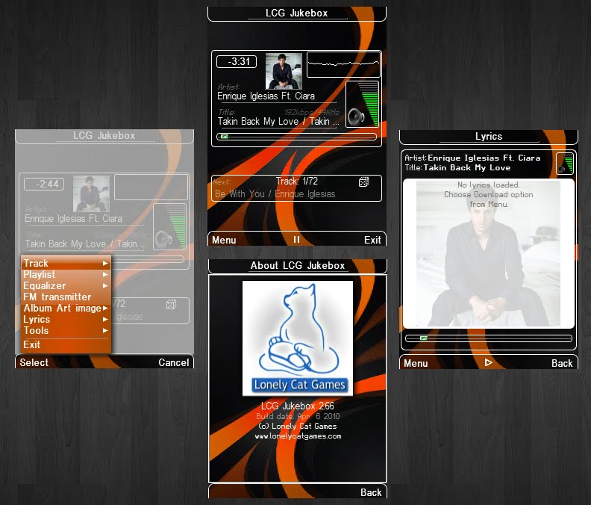The image size is (591, 505).
Task: Click the www.lonelycatgames.com link
Action: (x=298, y=436)
